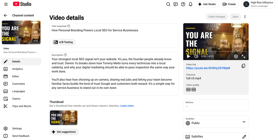Select the uploaded thumbnail image

[64, 118]
